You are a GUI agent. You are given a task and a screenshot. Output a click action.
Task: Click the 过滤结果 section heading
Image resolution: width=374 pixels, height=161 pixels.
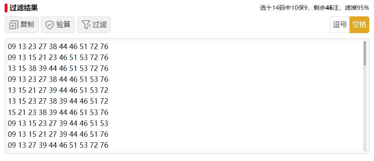coord(24,8)
